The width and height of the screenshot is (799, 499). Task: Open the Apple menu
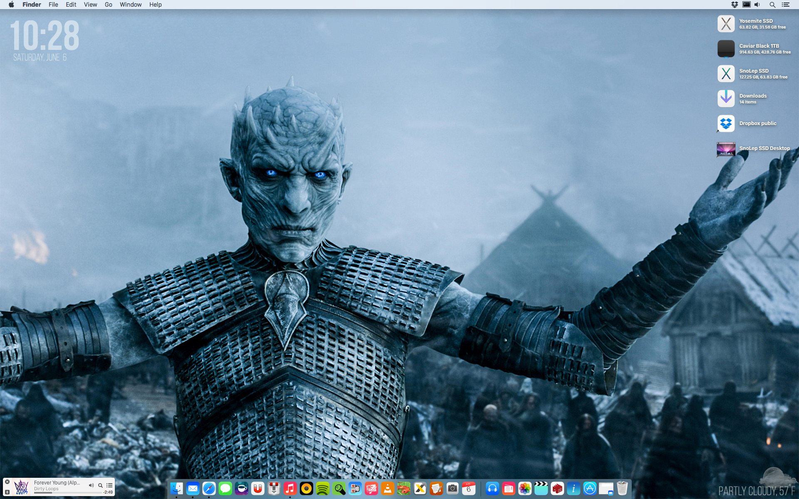pyautogui.click(x=11, y=5)
